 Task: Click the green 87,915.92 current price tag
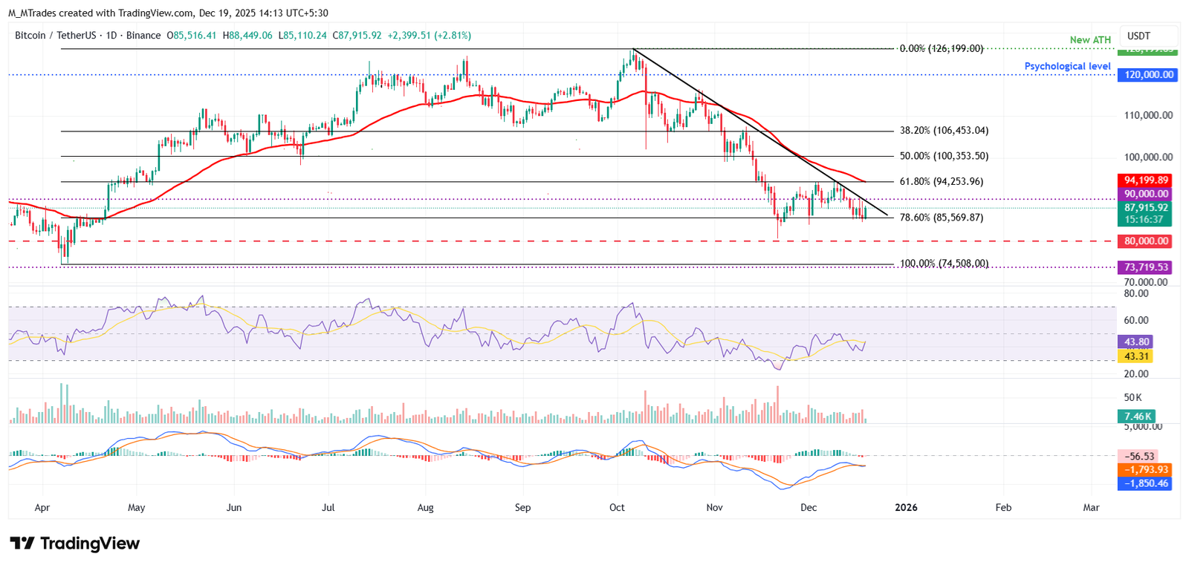coord(1145,208)
